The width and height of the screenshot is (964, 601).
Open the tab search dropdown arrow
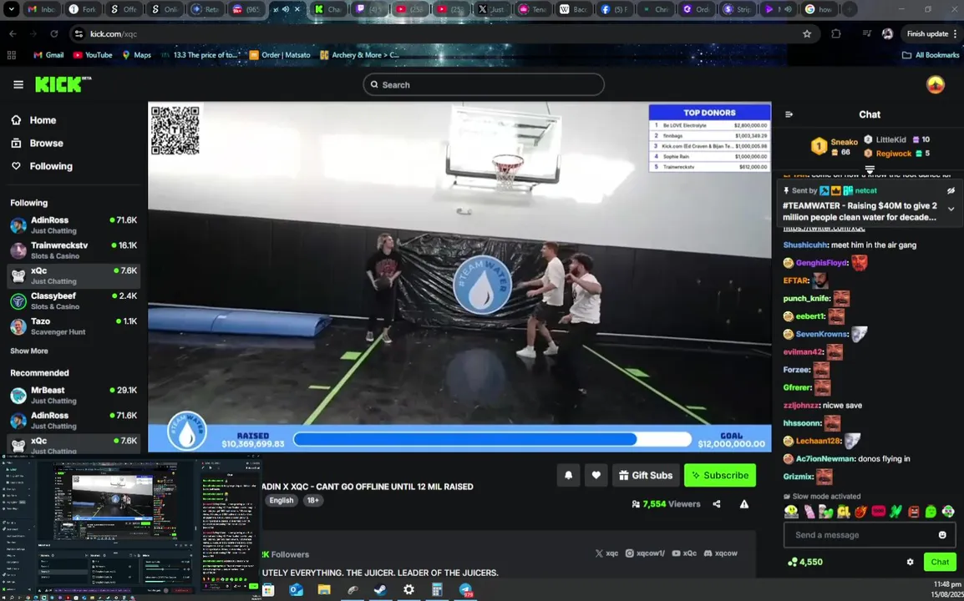click(11, 9)
